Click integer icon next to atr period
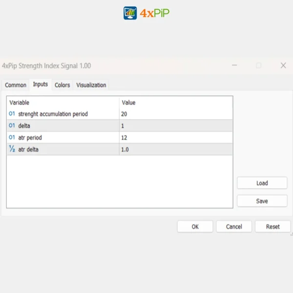 click(12, 138)
